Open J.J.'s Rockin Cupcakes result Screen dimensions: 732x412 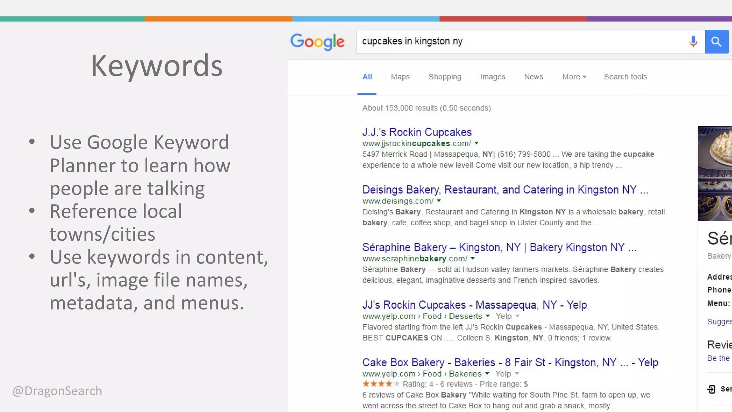(417, 132)
